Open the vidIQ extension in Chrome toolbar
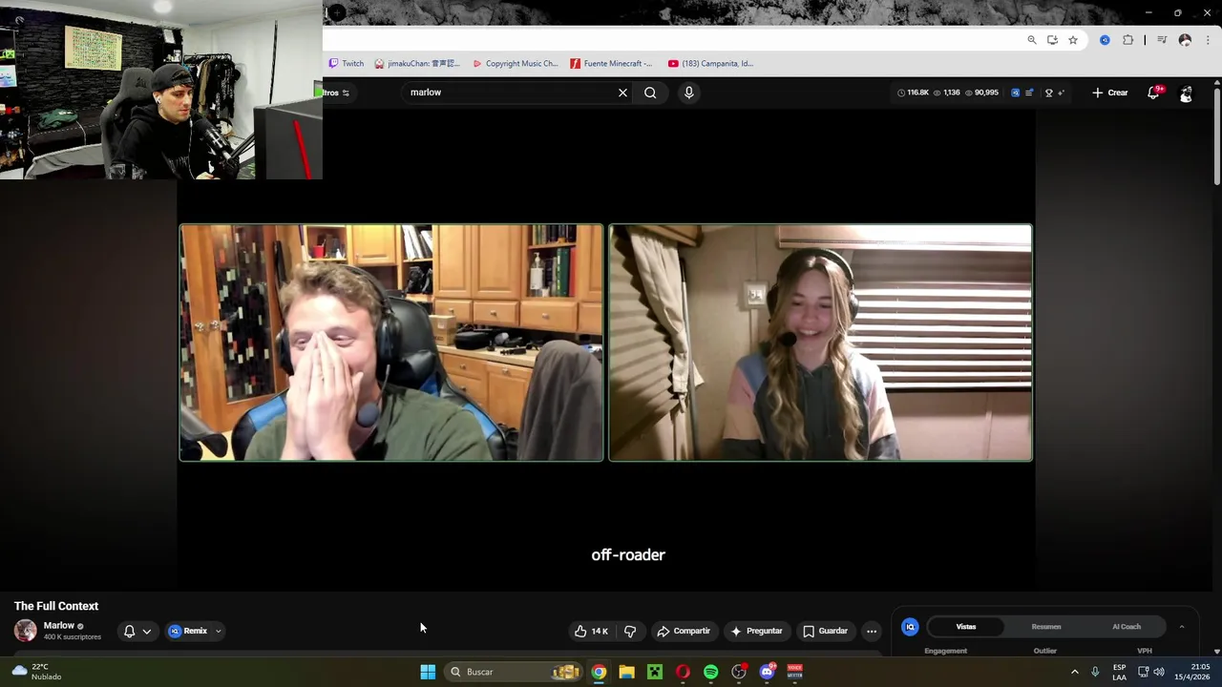 (x=1105, y=40)
